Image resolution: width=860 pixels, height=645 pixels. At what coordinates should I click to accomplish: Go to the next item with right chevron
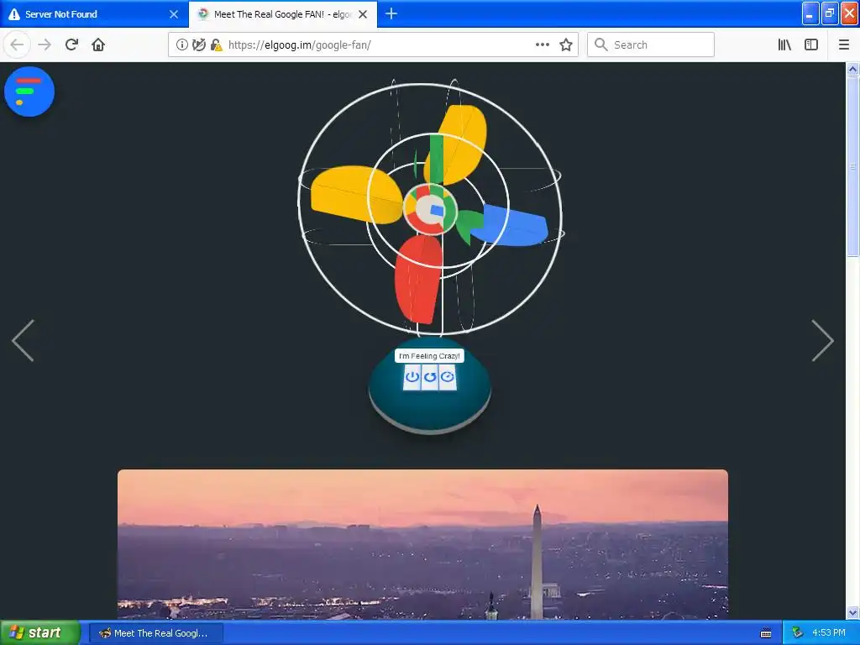coord(822,341)
